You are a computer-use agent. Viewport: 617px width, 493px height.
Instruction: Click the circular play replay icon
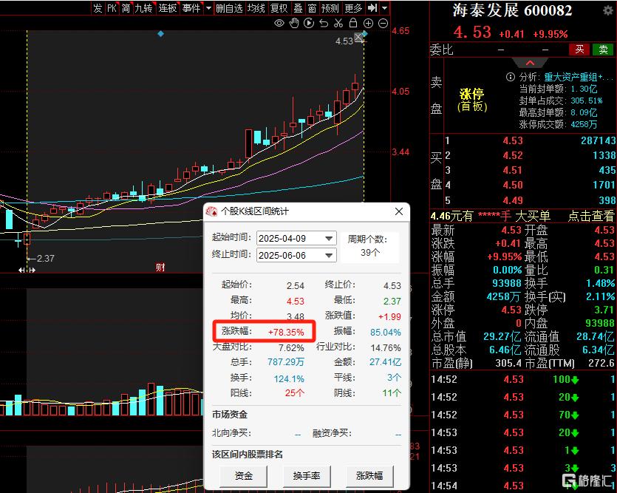click(309, 23)
